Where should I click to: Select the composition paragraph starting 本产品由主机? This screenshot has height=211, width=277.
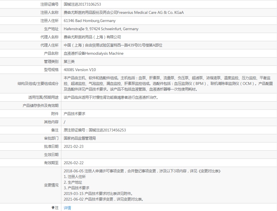tap(168, 83)
